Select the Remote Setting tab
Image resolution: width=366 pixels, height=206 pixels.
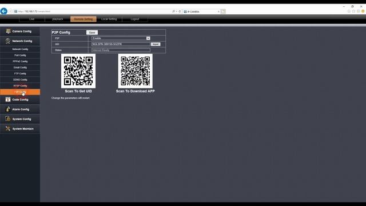click(83, 19)
